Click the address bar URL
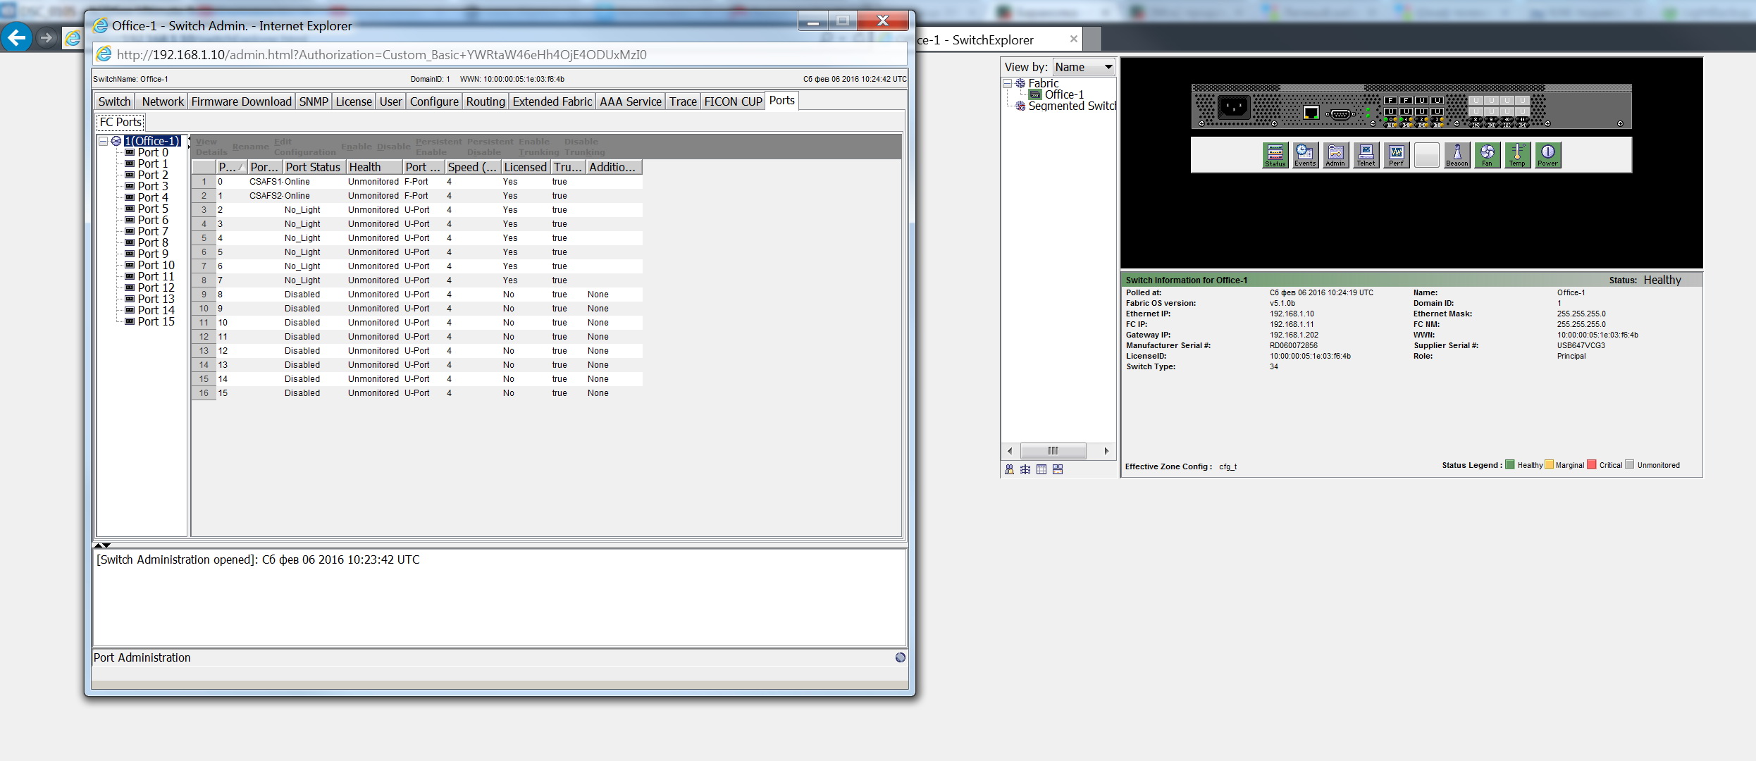Screen dimensions: 1756x761 coord(381,55)
